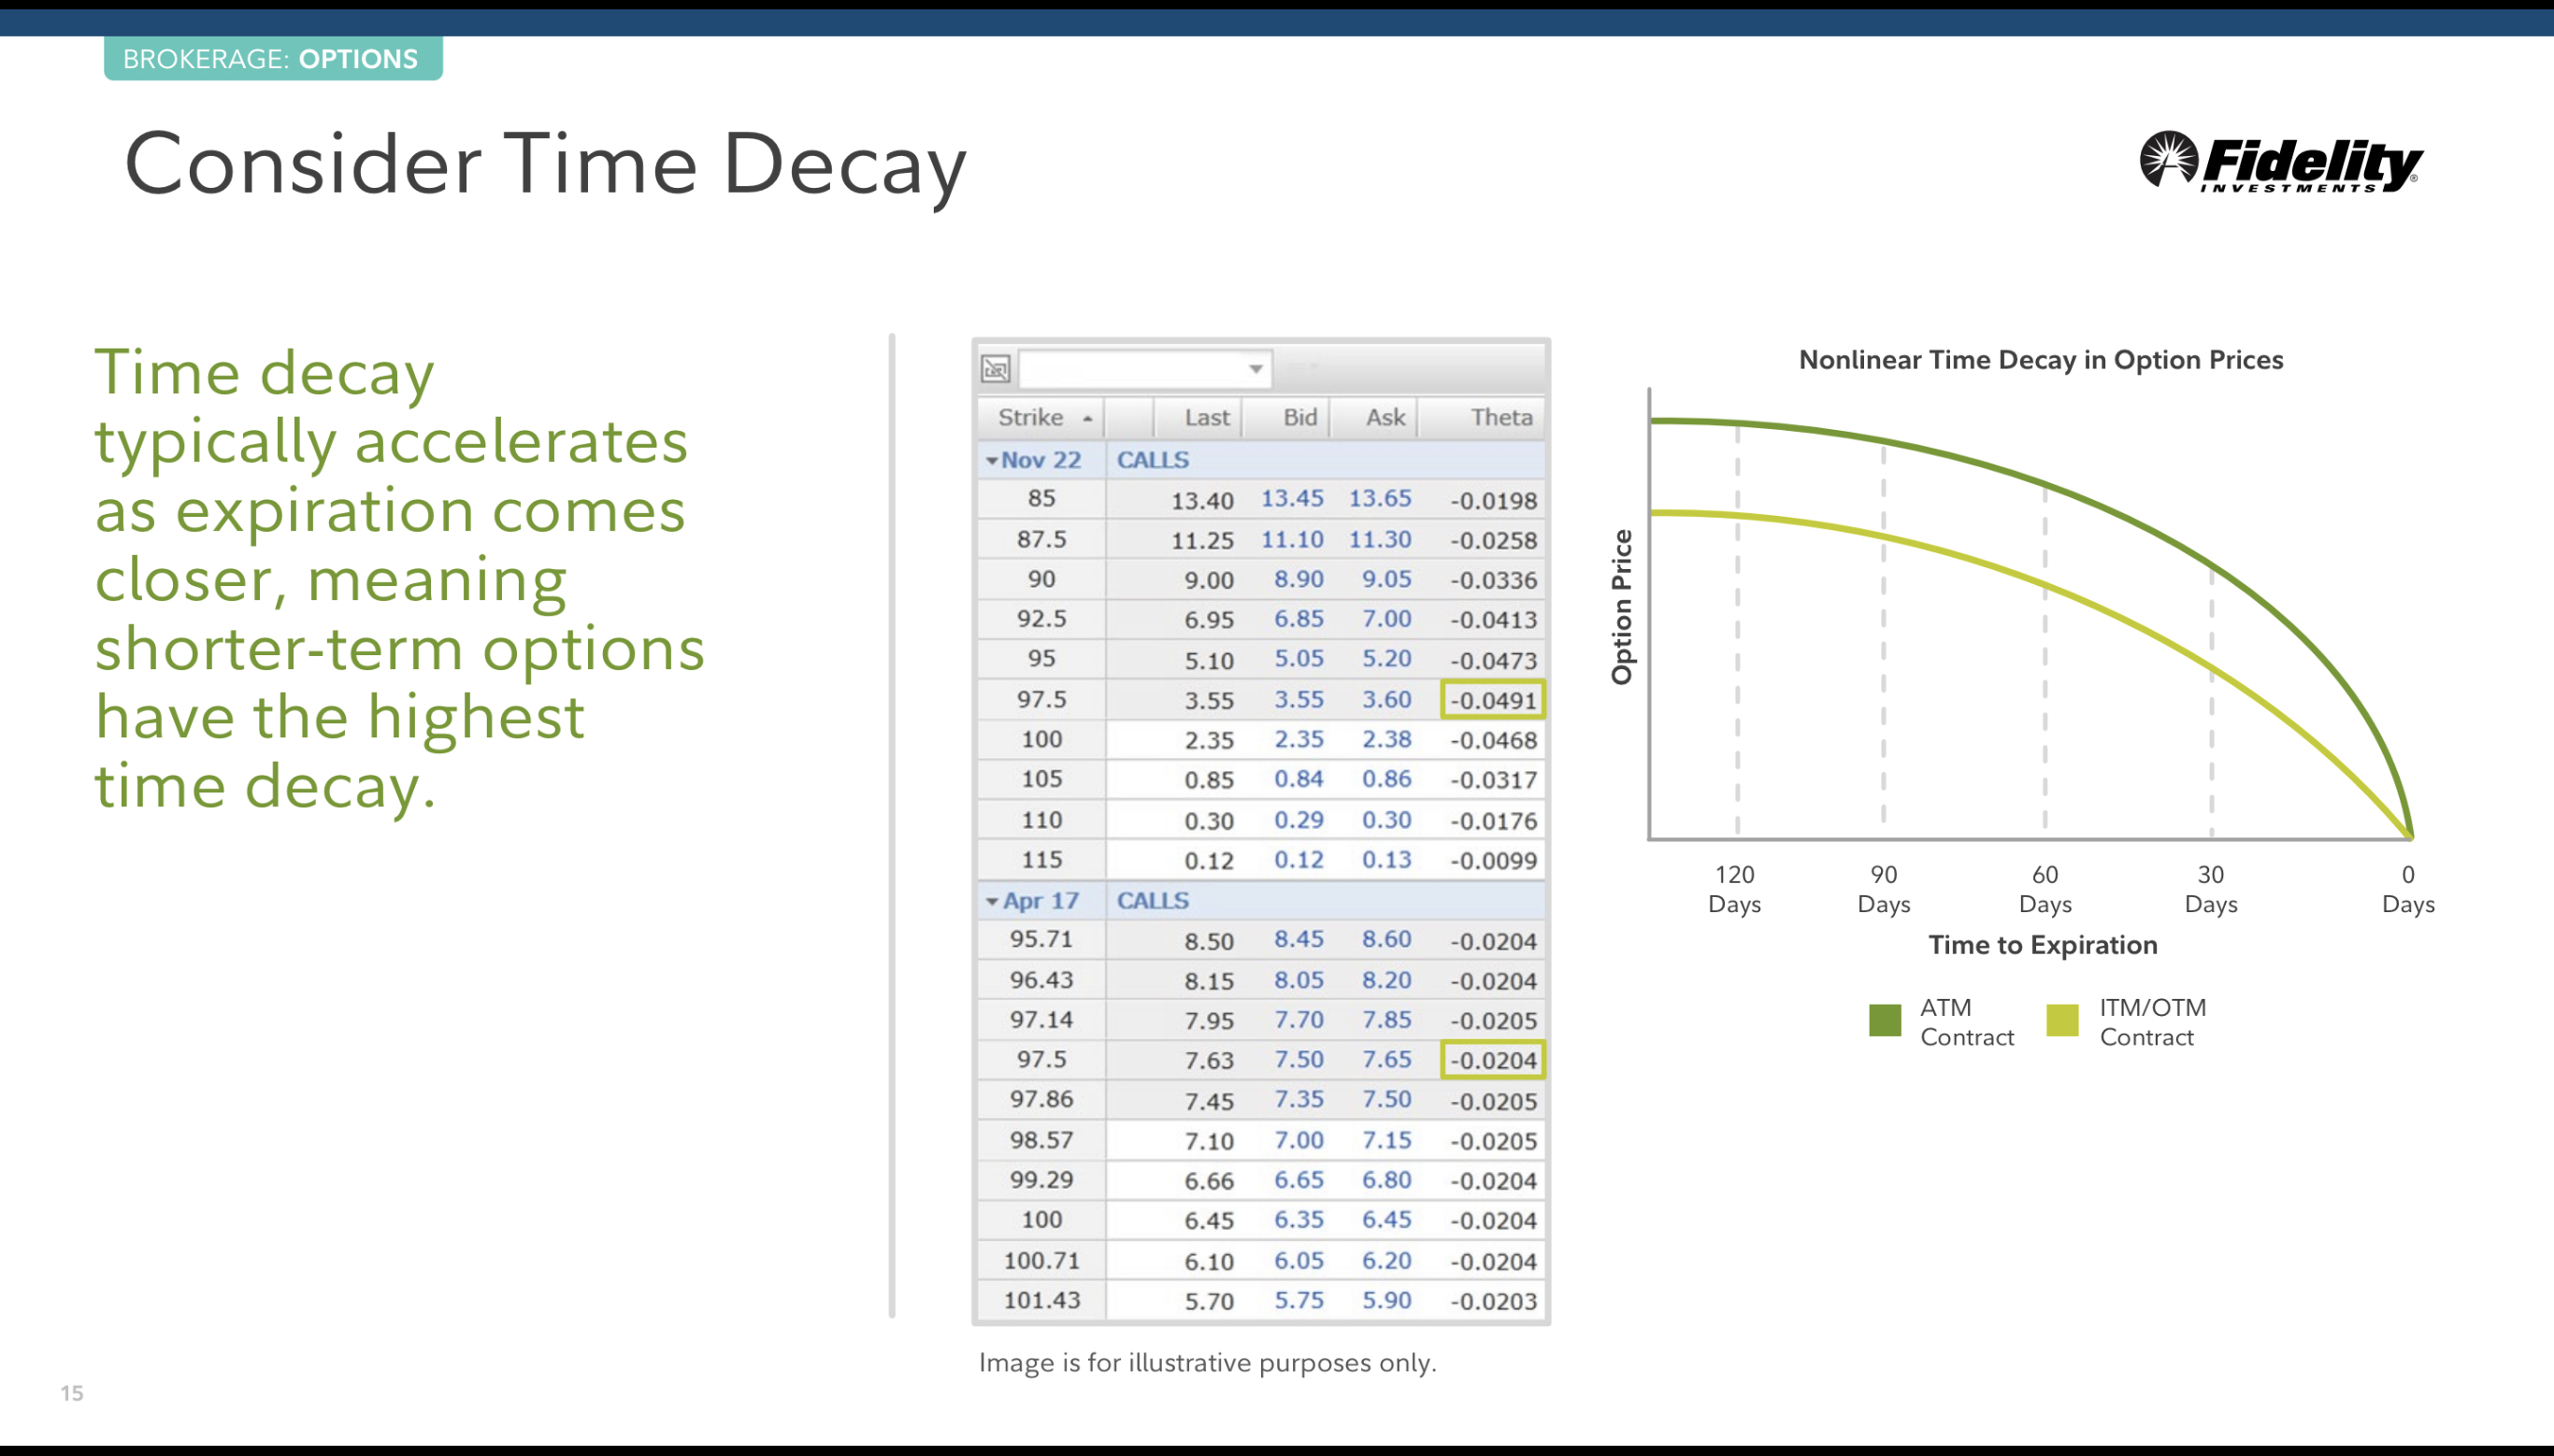Image resolution: width=2554 pixels, height=1456 pixels.
Task: Click the Nov 22 bid price 13.45
Action: pyautogui.click(x=1291, y=499)
